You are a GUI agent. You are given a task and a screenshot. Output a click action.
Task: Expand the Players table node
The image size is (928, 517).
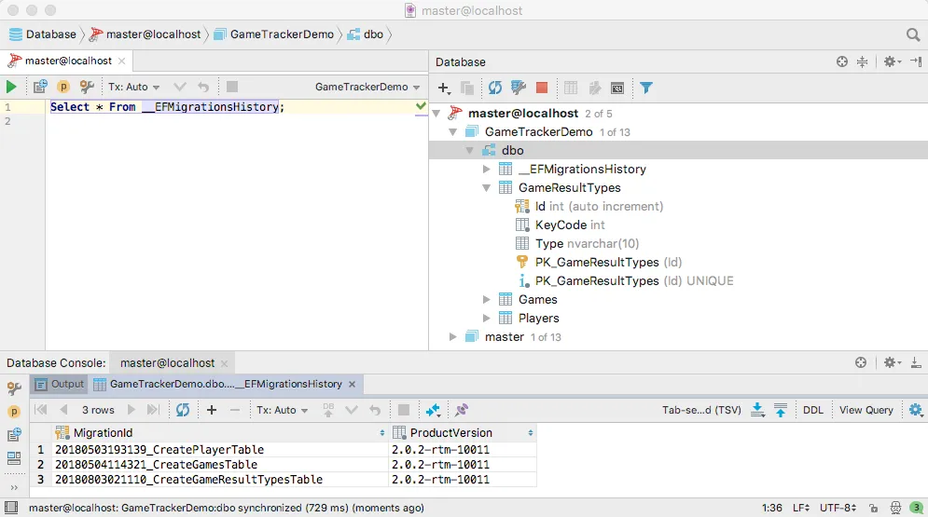[486, 318]
